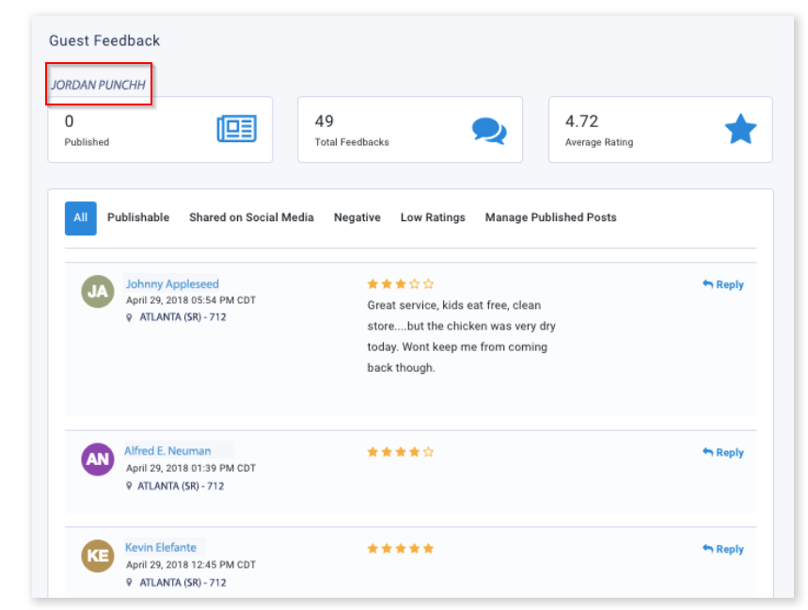This screenshot has height=610, width=808.
Task: Click the chat bubble icon beside Total Feedbacks
Action: (x=490, y=130)
